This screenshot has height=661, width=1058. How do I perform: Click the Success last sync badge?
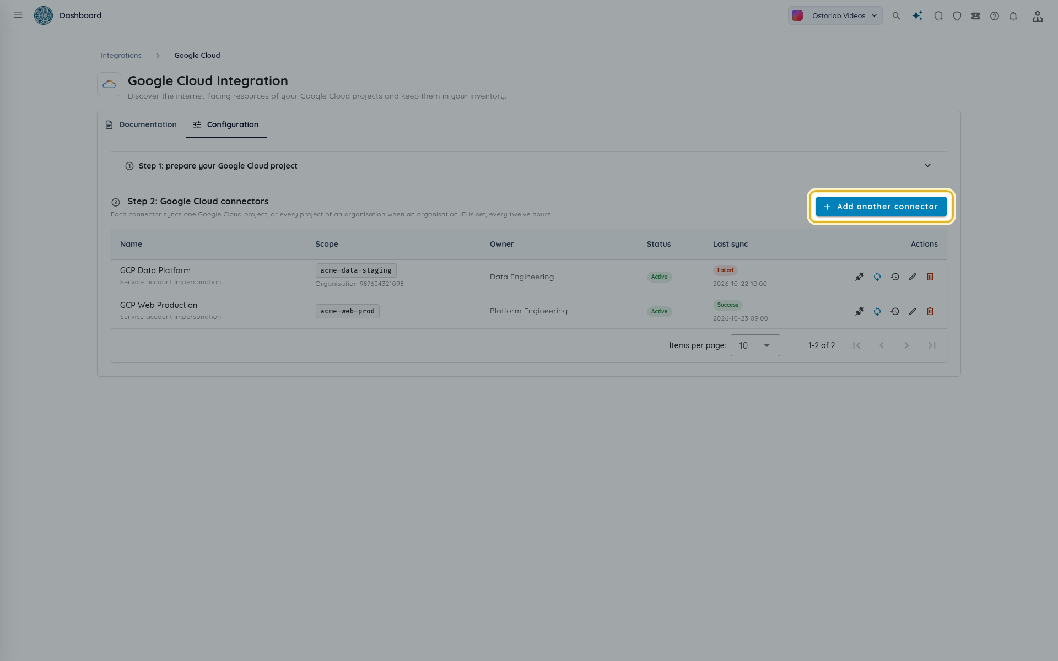point(727,305)
